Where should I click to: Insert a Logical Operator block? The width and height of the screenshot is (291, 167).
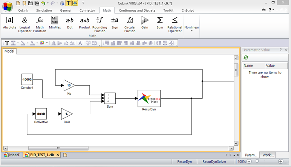click(x=25, y=24)
